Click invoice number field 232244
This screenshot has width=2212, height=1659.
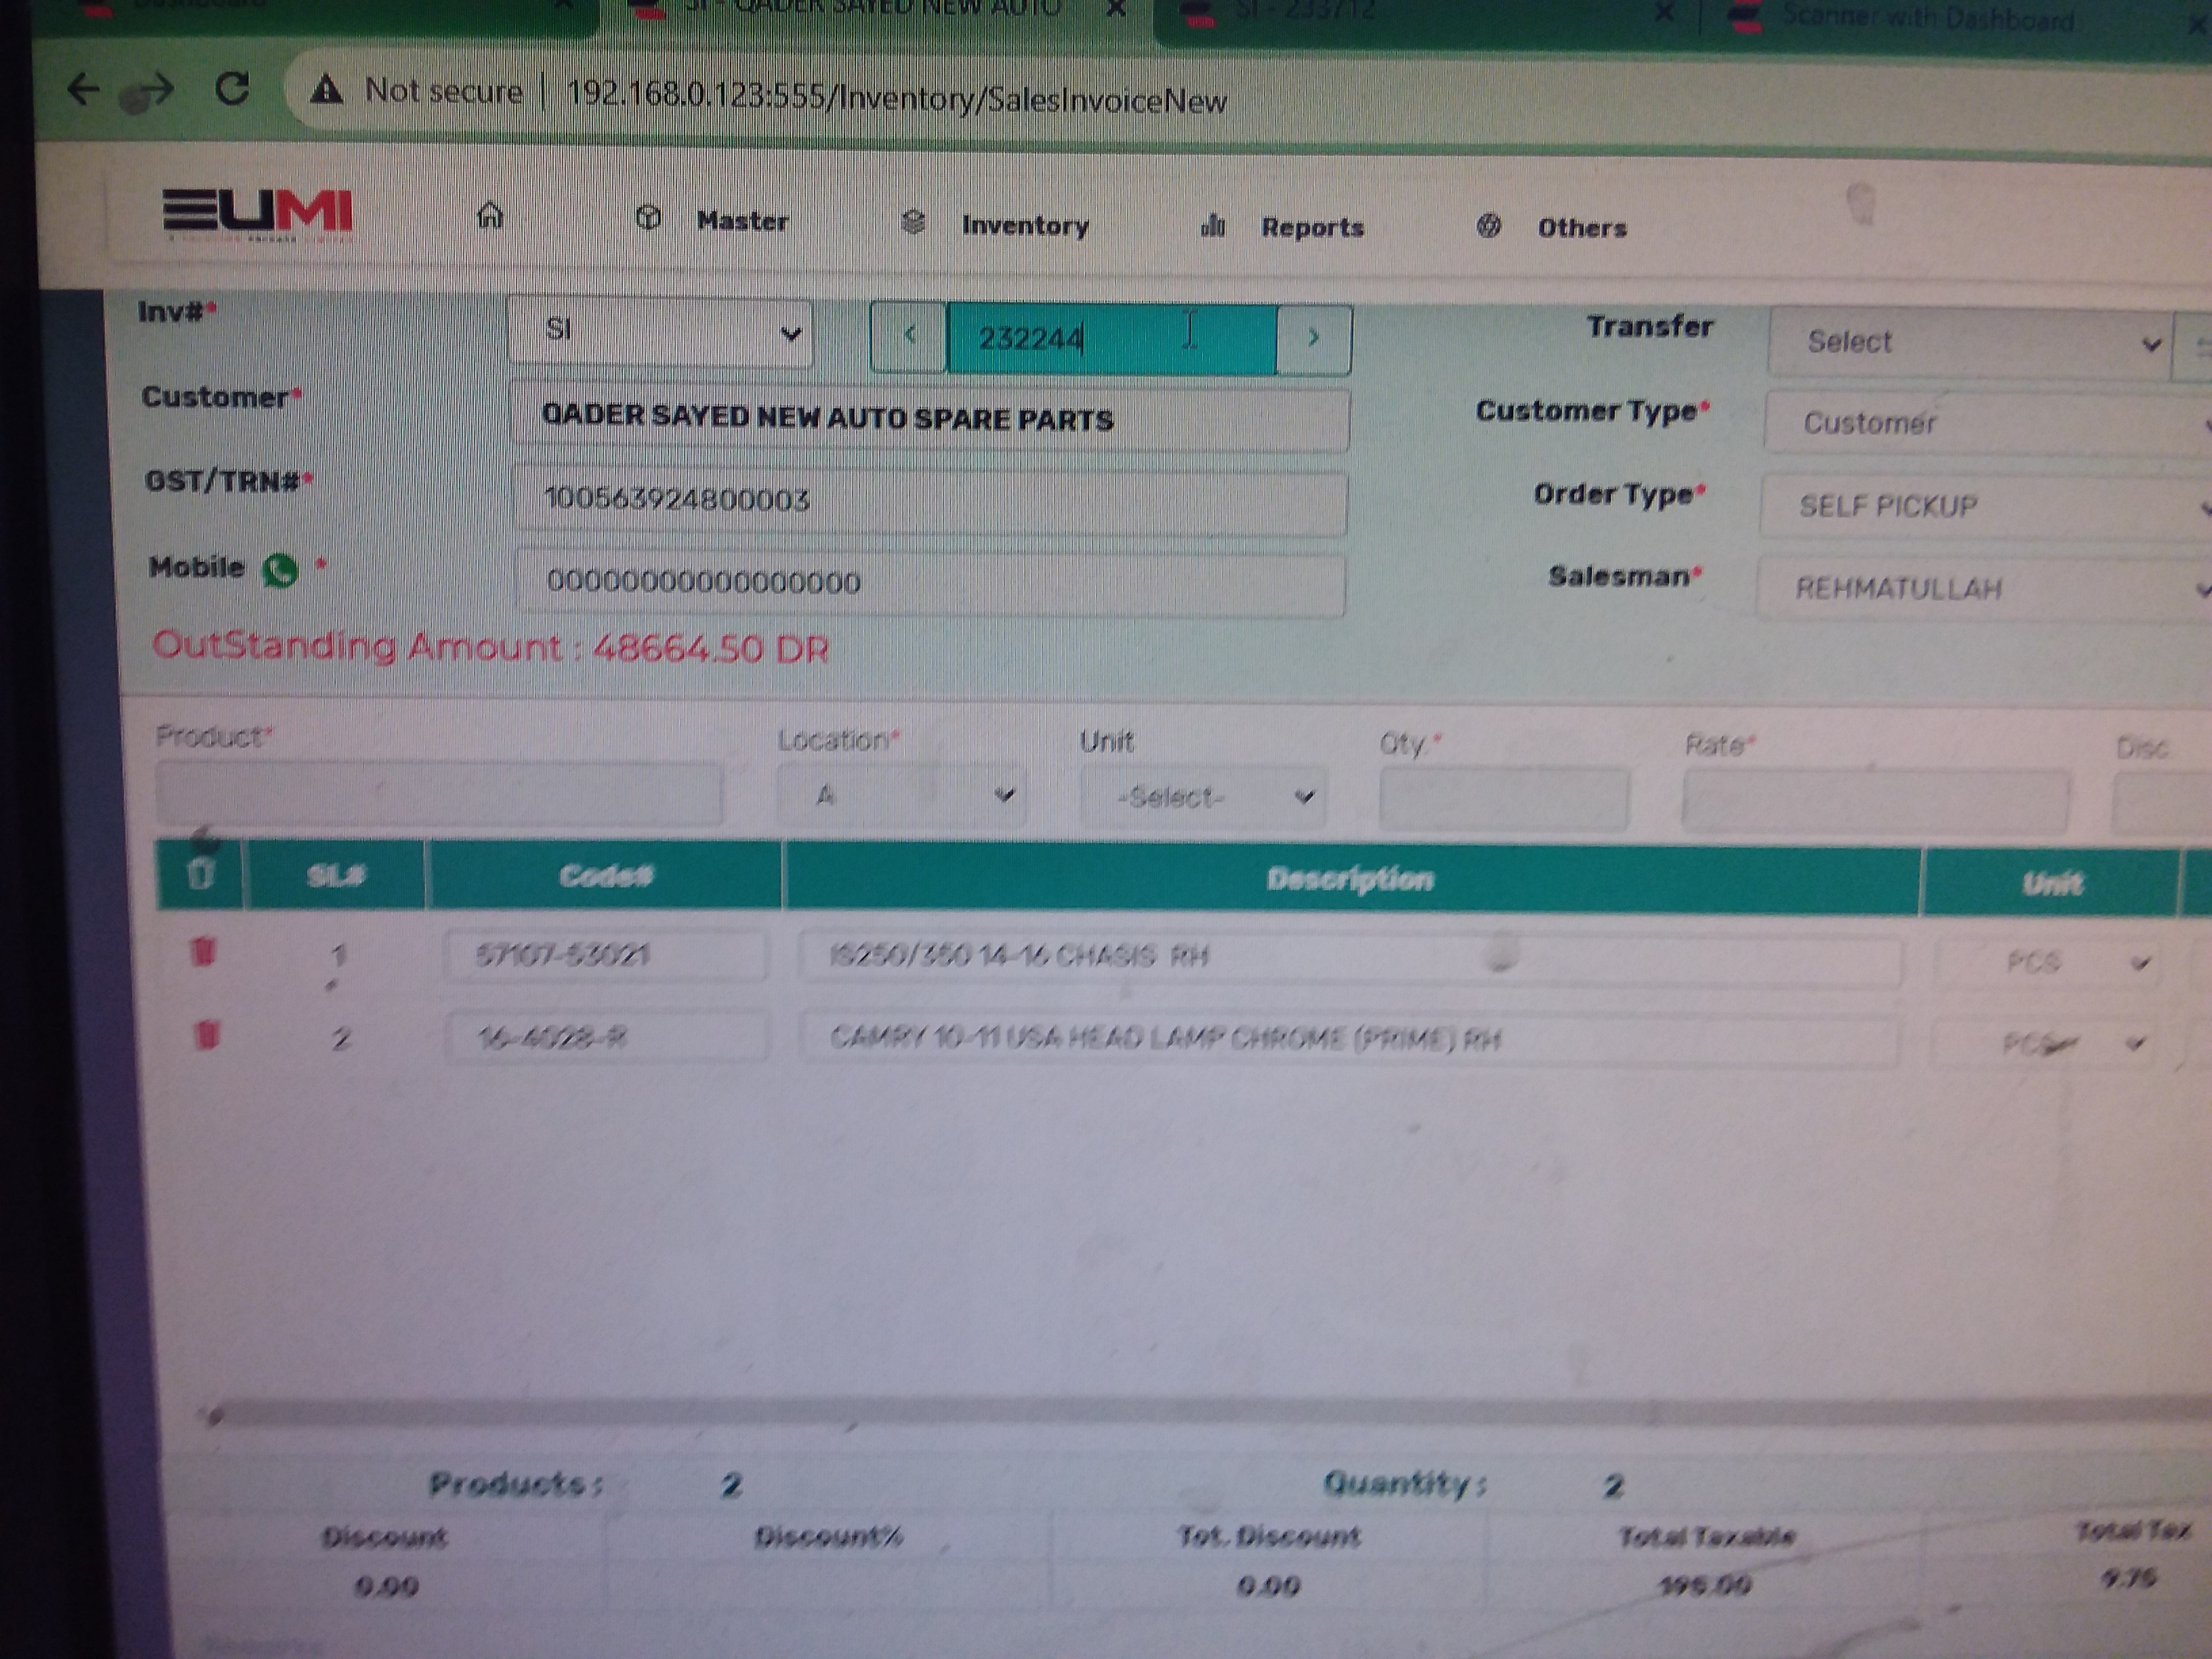[x=1111, y=338]
